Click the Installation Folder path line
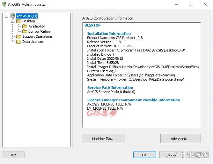Viewport: 213px width, 164px height. click(x=136, y=50)
